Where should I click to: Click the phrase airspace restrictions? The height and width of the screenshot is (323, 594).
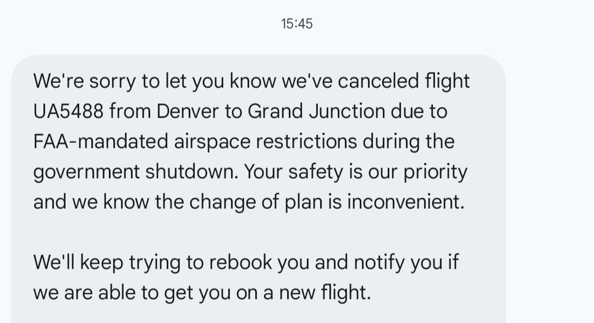coord(266,142)
